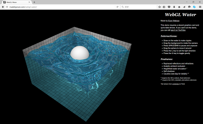Image resolution: width=203 pixels, height=124 pixels.
Task: Go to the Home page icon
Action: coord(179,7)
